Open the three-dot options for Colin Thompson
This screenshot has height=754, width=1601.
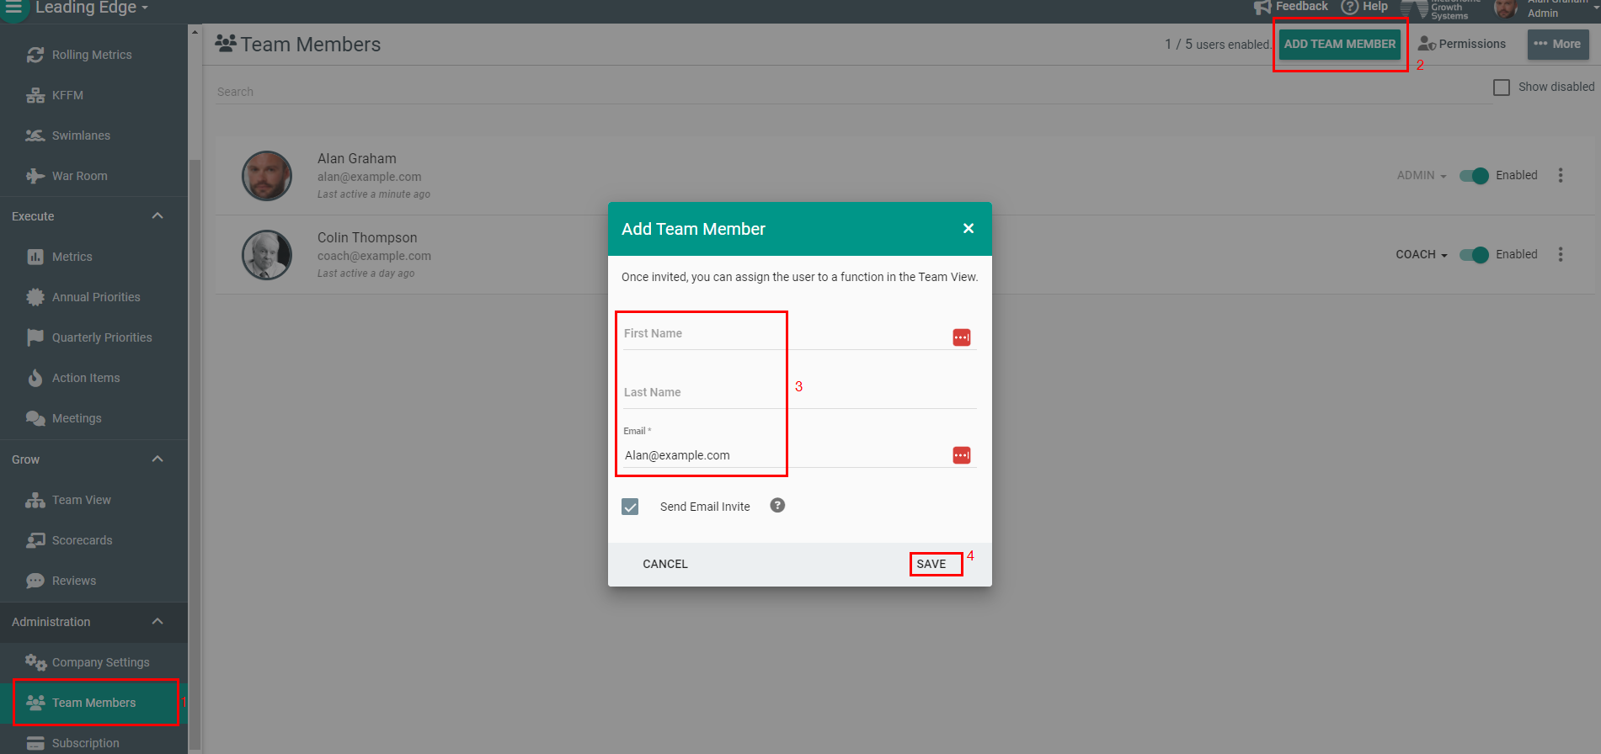(1560, 254)
